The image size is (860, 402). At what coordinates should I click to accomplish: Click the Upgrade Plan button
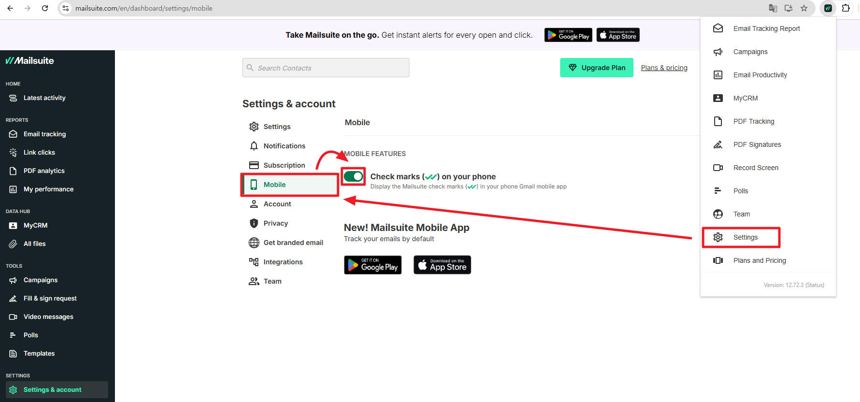click(597, 68)
